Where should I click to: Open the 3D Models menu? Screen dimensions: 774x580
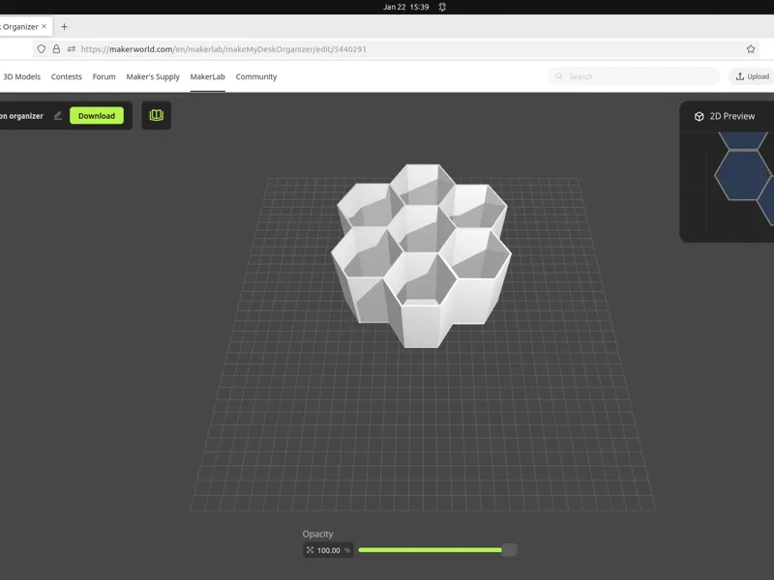click(x=21, y=76)
